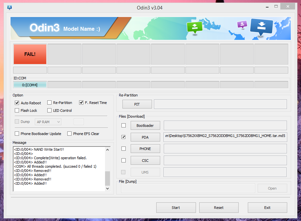Click the Odin3 app icon in title bar
Screen dimensions: 301x221
(x=10, y=8)
